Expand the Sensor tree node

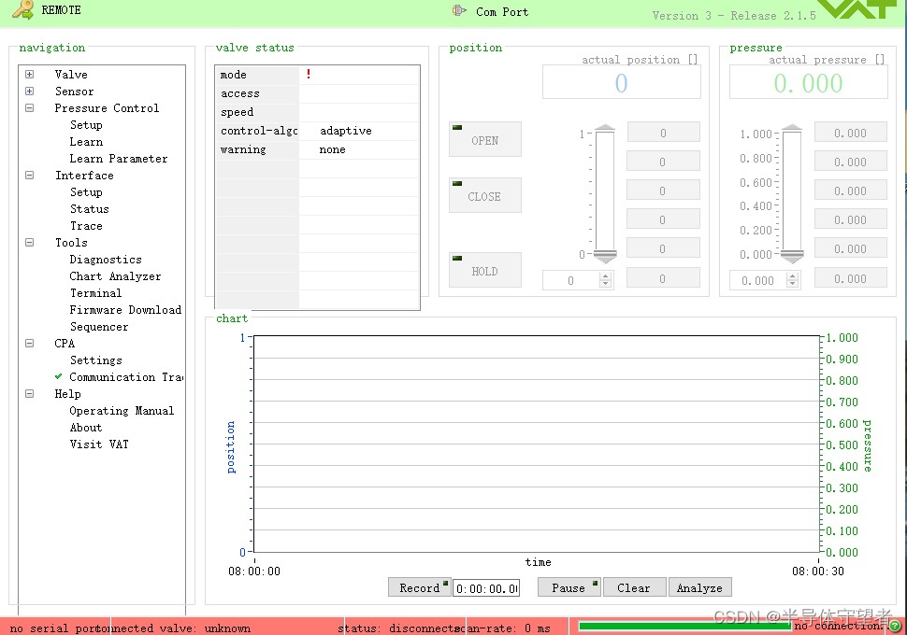tap(30, 91)
